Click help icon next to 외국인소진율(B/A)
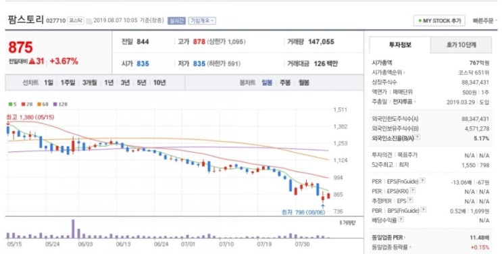This screenshot has height=254, width=502. pos(418,137)
